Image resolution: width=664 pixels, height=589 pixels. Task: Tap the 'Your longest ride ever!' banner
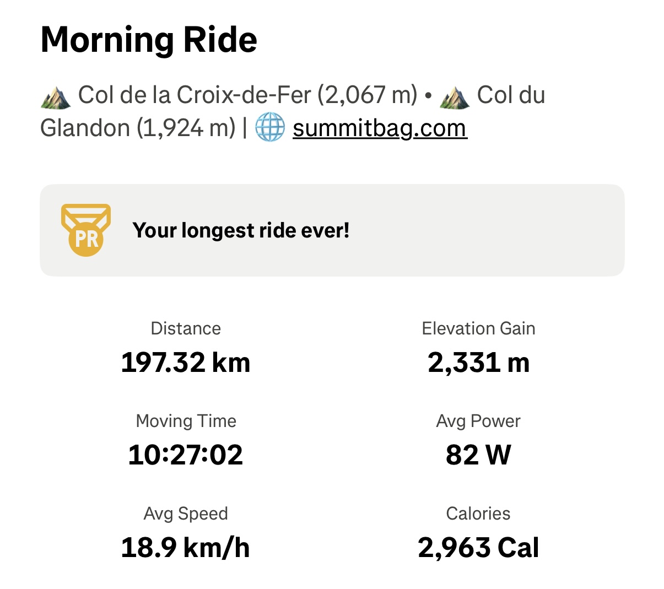click(x=332, y=230)
